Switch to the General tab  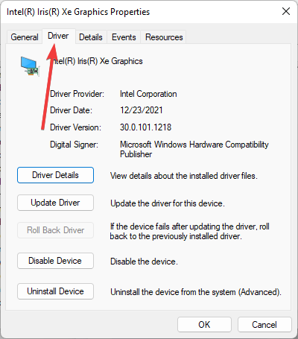tap(25, 37)
